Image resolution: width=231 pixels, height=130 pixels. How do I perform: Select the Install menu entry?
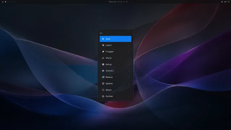tap(115, 71)
